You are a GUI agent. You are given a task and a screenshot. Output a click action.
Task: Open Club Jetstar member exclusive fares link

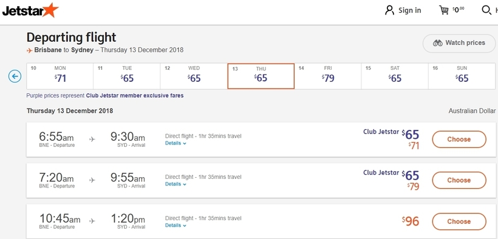[135, 95]
